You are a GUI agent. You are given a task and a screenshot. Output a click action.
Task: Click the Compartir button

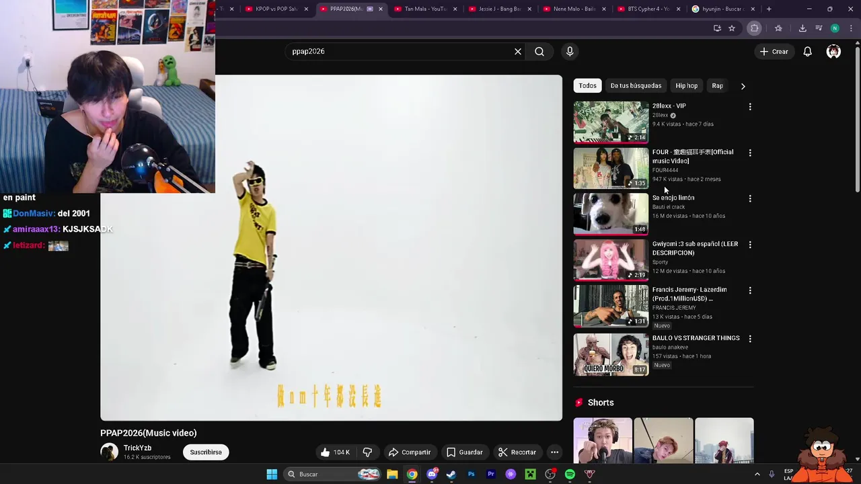[x=410, y=452]
